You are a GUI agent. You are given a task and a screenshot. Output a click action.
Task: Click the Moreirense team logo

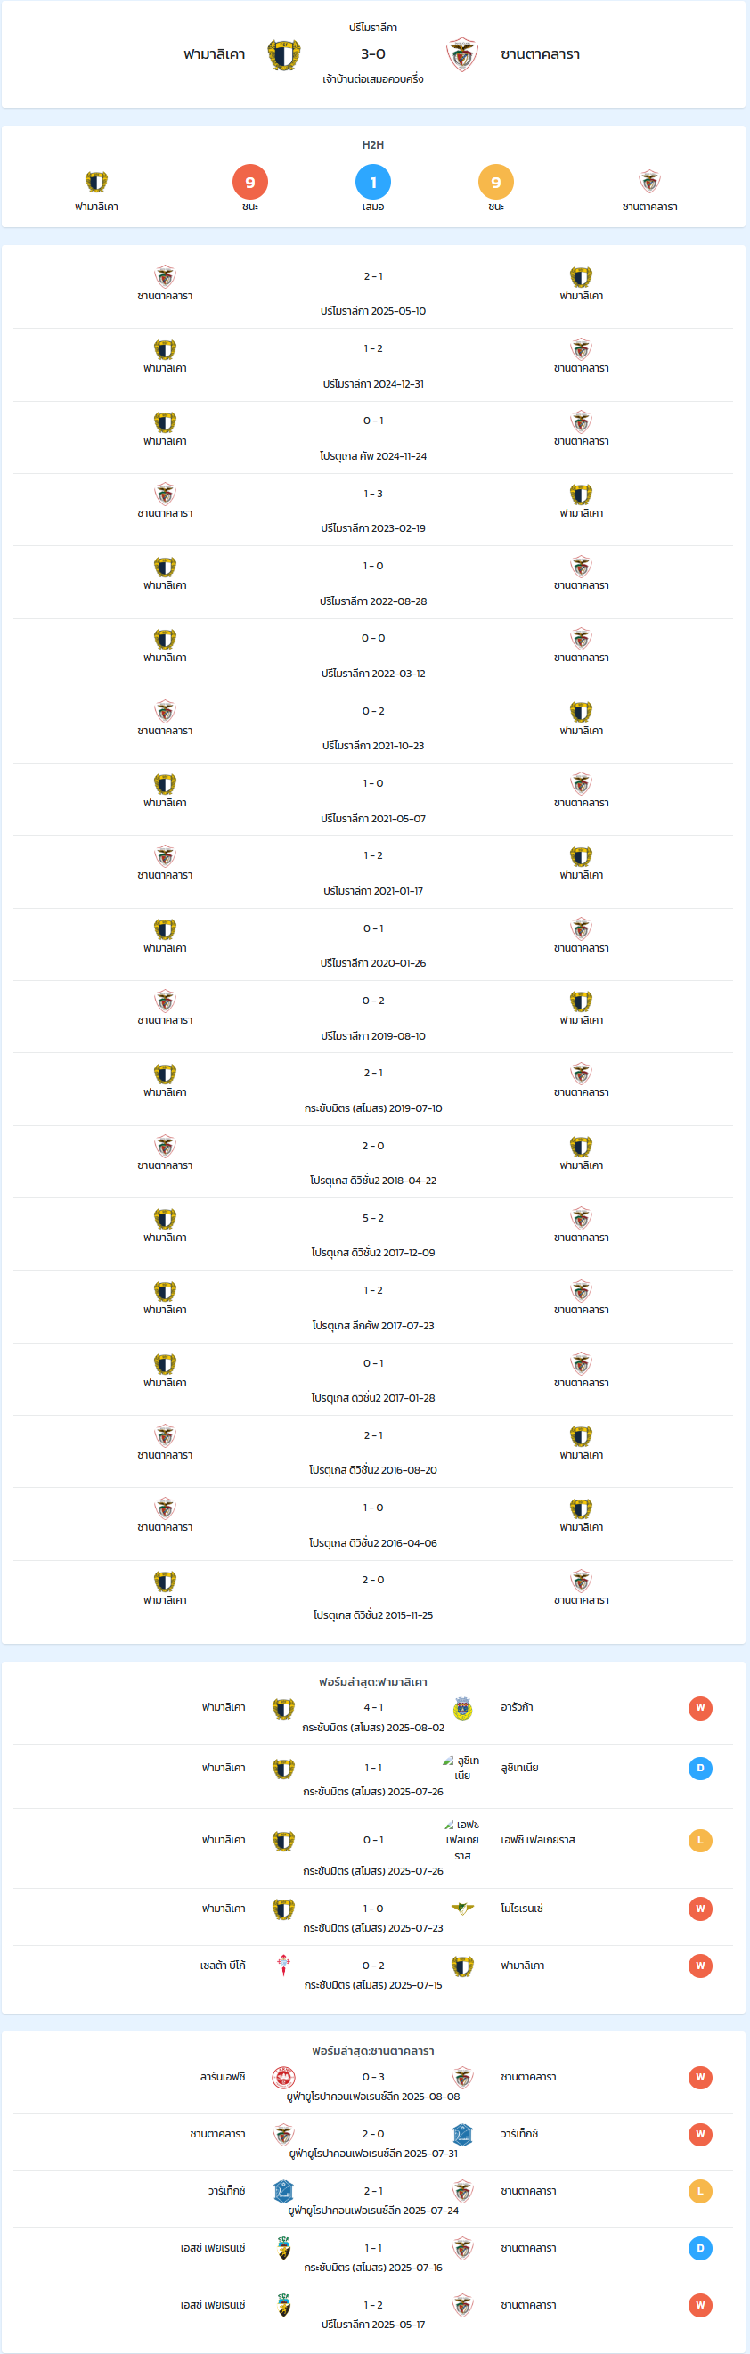463,1908
